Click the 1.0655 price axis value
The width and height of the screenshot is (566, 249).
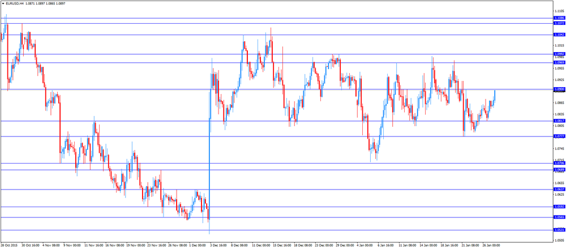coord(559,183)
